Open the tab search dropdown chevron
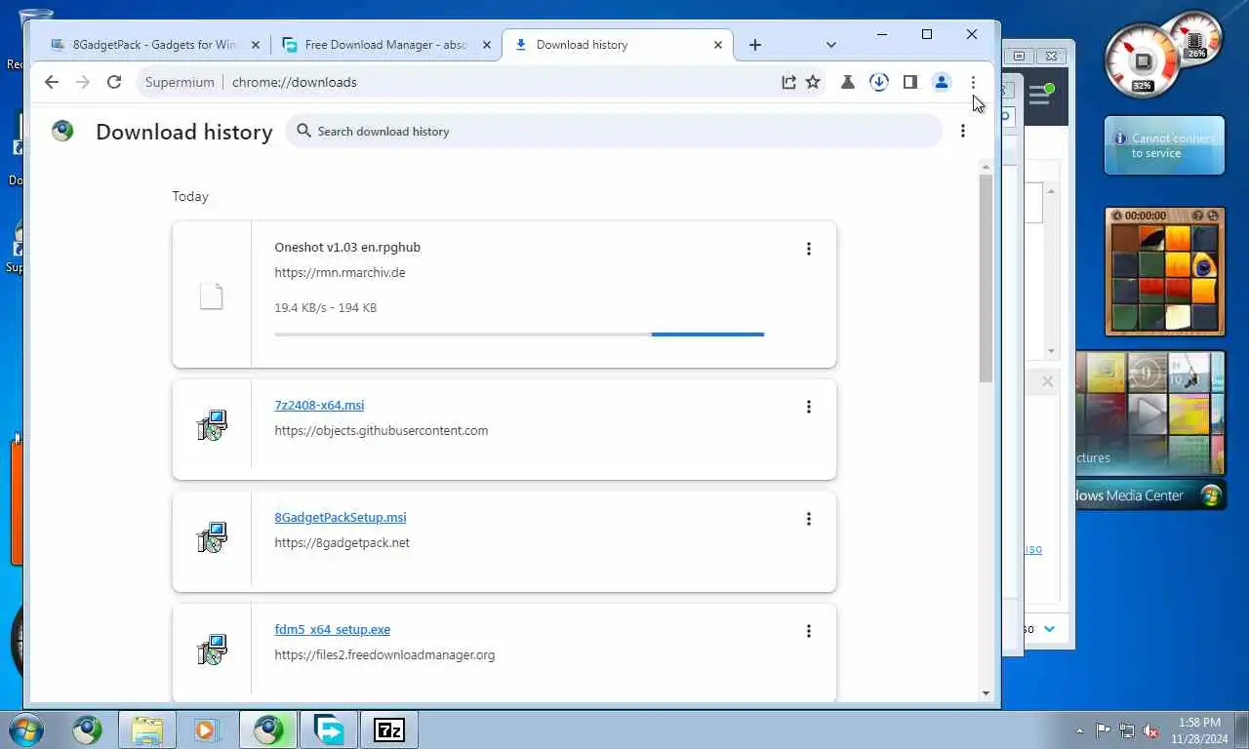 point(831,45)
